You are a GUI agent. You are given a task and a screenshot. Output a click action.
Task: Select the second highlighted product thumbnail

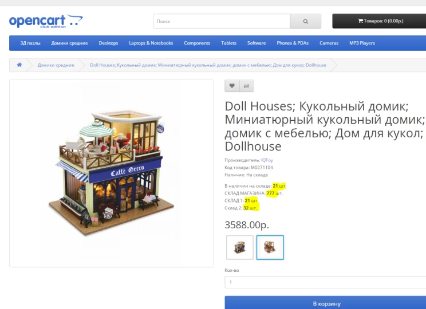point(270,247)
